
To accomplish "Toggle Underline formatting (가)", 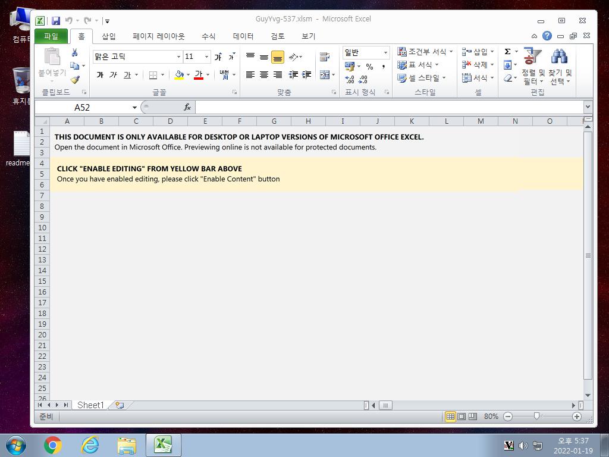I will (x=127, y=74).
